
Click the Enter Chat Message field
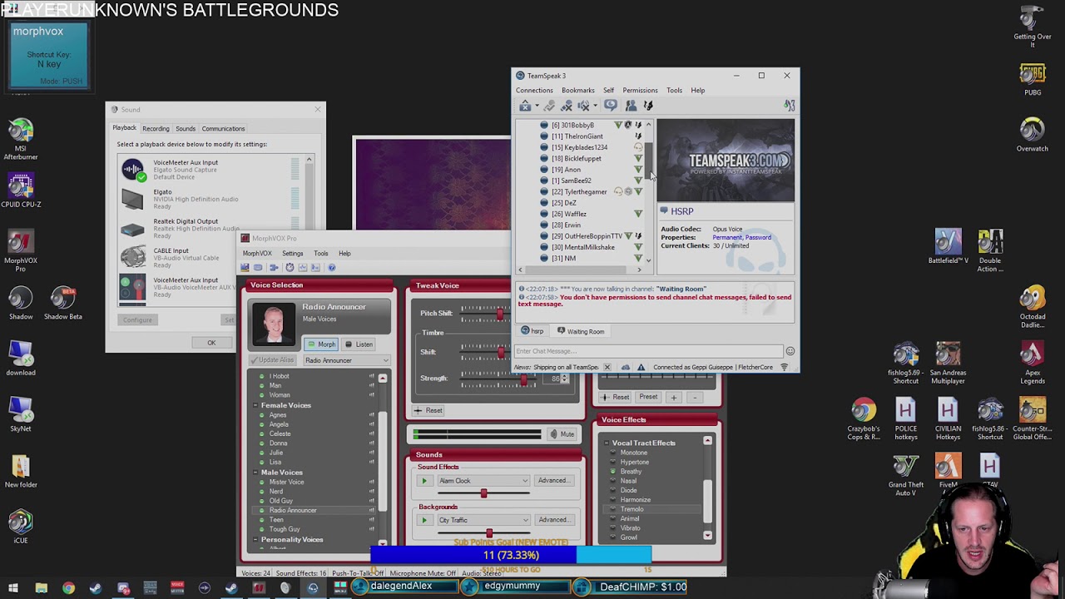(x=648, y=351)
